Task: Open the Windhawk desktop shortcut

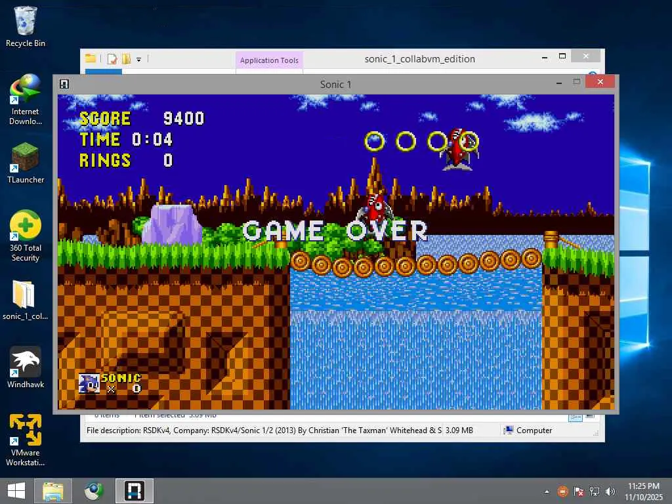Action: 26,367
